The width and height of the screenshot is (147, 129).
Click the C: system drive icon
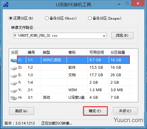pyautogui.click(x=14, y=61)
